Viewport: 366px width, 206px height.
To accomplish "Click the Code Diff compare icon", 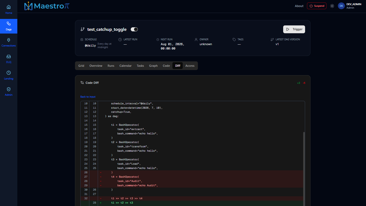I will [82, 83].
